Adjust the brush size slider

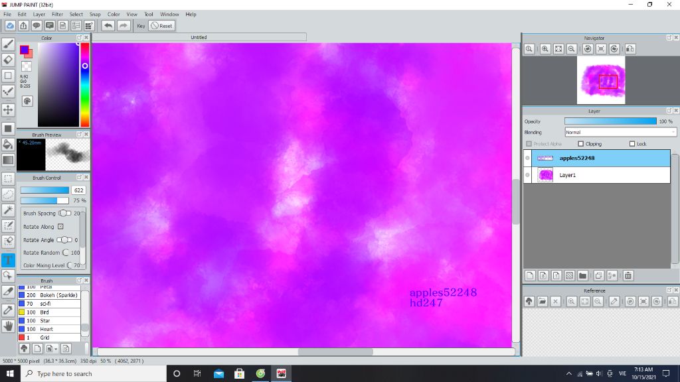(x=44, y=190)
